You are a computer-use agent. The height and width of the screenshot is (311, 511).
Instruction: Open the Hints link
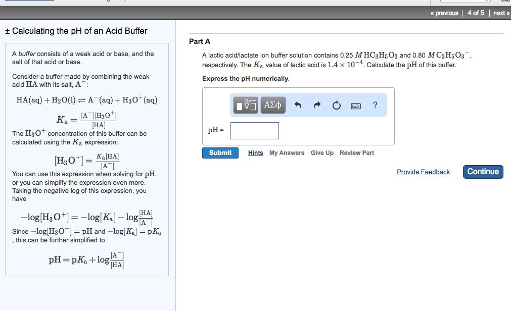point(255,152)
